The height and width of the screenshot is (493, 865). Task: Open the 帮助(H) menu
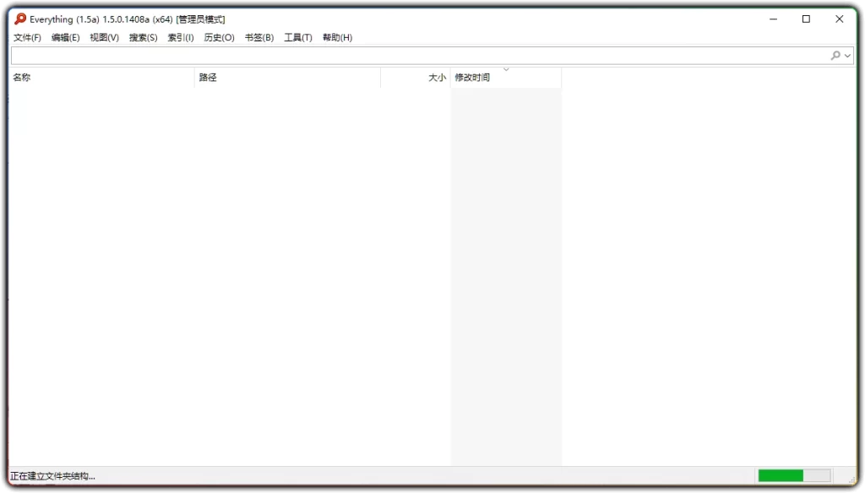336,37
